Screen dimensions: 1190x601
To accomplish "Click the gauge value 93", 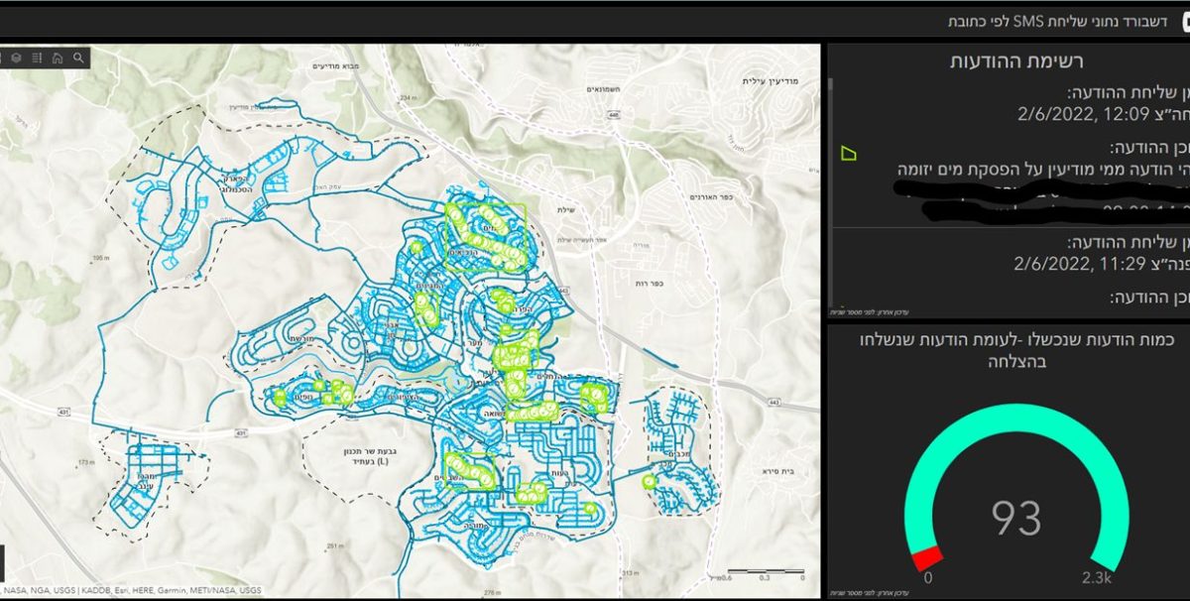I will [x=1016, y=517].
